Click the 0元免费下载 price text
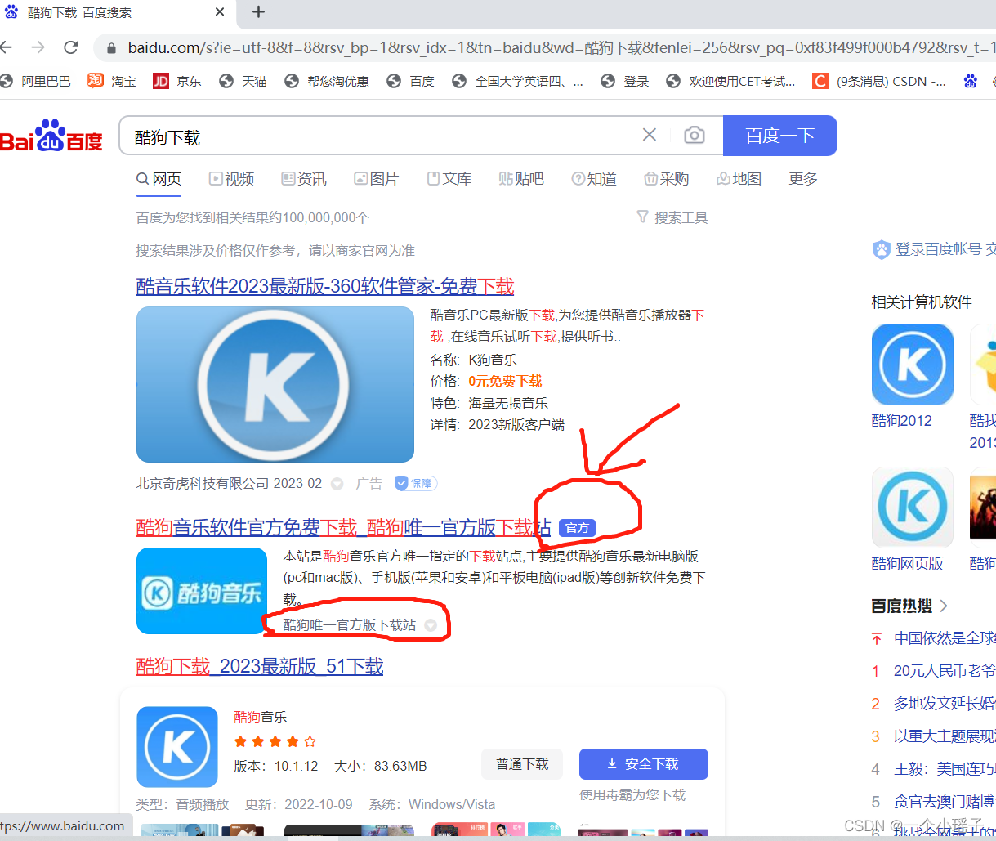Screen dimensions: 996x841 point(505,381)
